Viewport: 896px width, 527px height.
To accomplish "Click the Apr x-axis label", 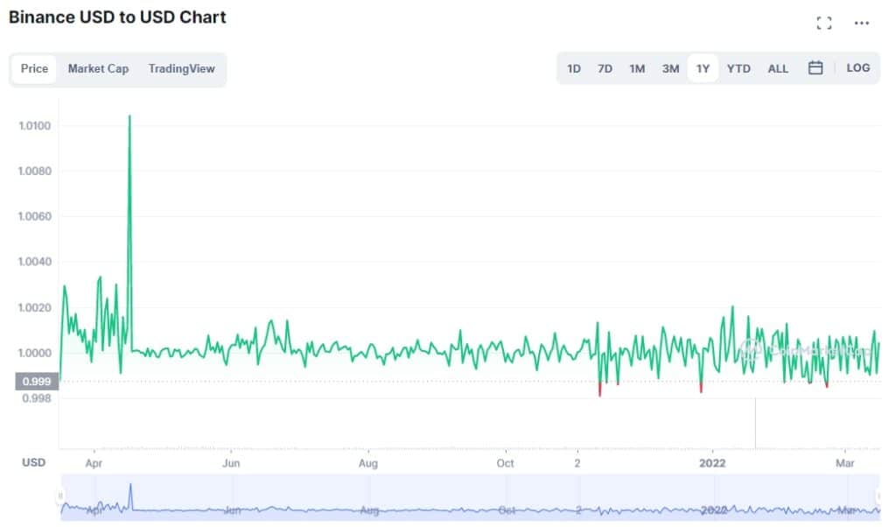I will click(x=94, y=463).
